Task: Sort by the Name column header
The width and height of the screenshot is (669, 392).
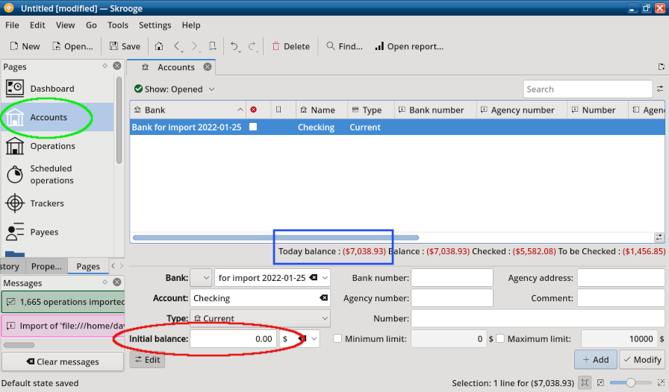Action: [x=322, y=110]
